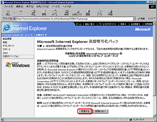Open the History (履歴) toolbar icon
Screen dimensions: 157x122
coord(88,13)
